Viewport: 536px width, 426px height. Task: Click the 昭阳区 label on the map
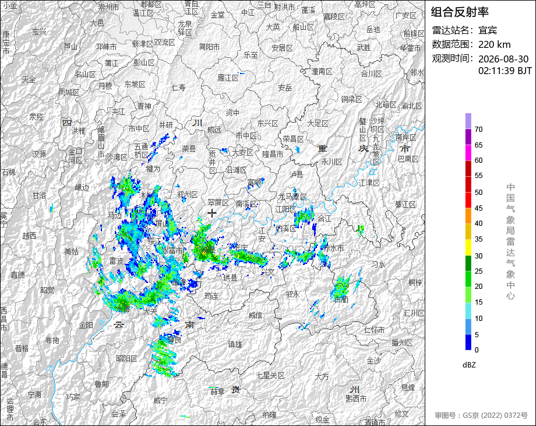[x=126, y=358]
